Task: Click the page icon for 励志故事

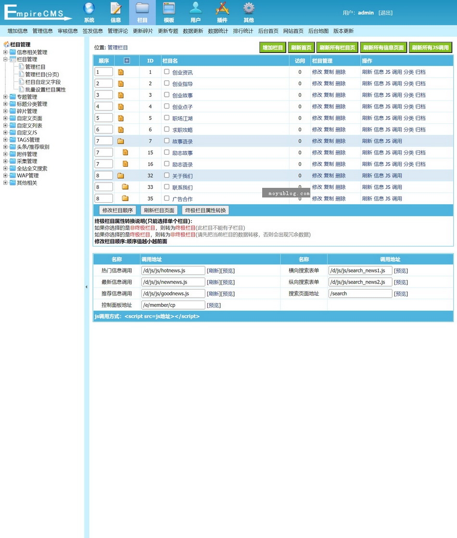Action: pos(126,153)
